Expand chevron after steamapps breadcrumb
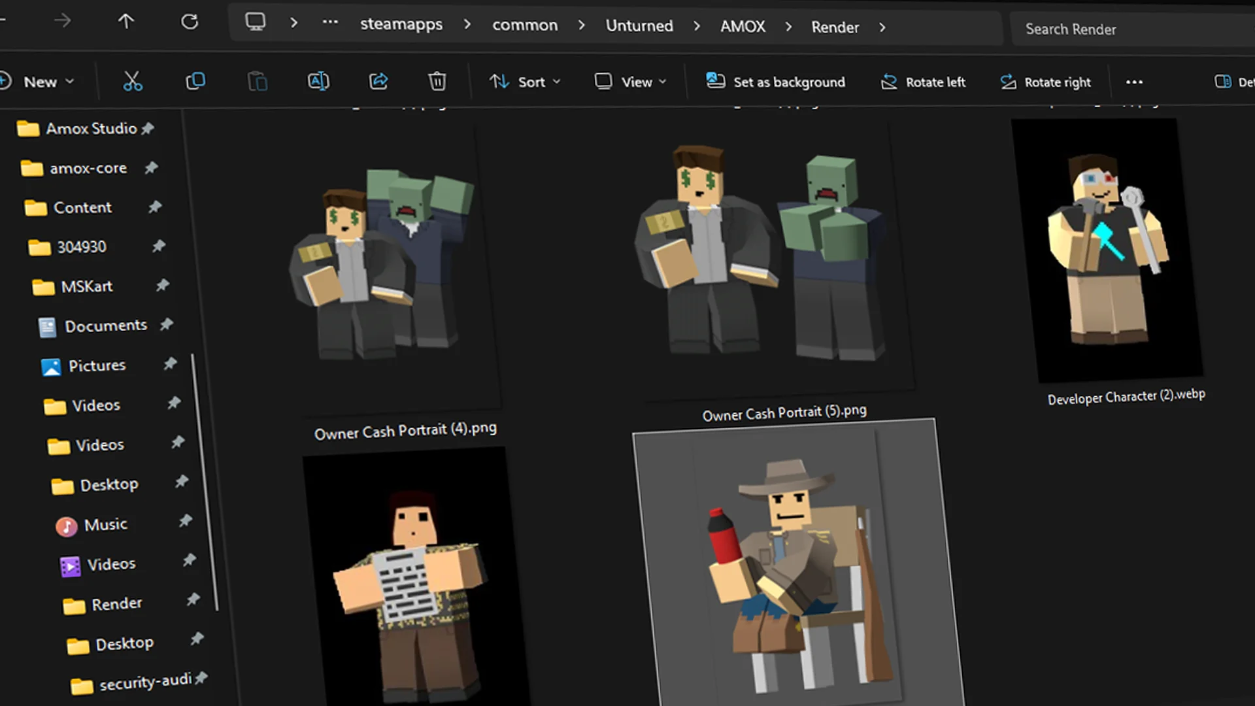Screen dimensions: 1255x706 (467, 24)
